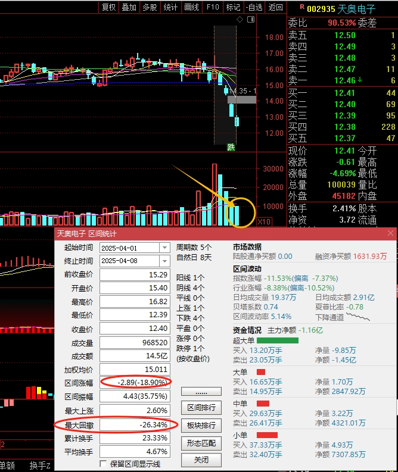The image size is (398, 472).
Task: Click the 形态匹配 button
Action: pos(201,443)
